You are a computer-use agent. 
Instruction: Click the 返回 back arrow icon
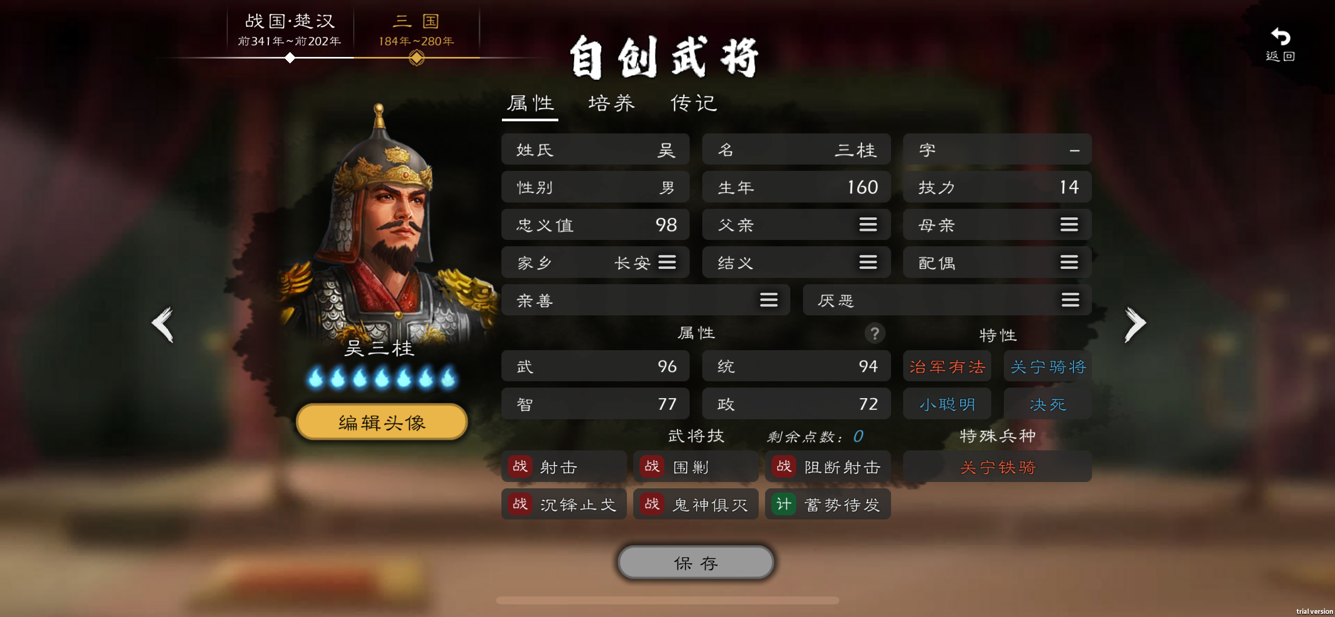(x=1280, y=36)
